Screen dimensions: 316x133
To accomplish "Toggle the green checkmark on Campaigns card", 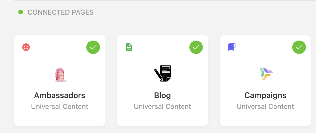I will click(x=299, y=47).
